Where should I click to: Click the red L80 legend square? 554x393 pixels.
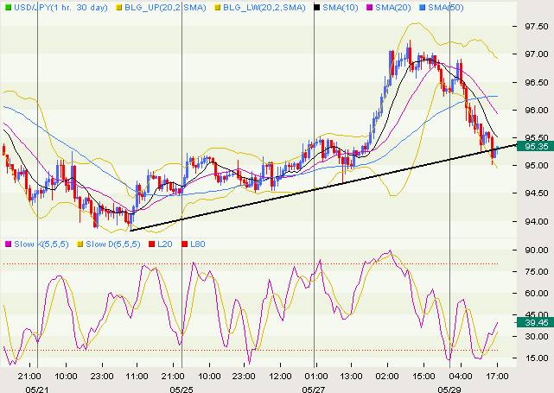tap(184, 244)
